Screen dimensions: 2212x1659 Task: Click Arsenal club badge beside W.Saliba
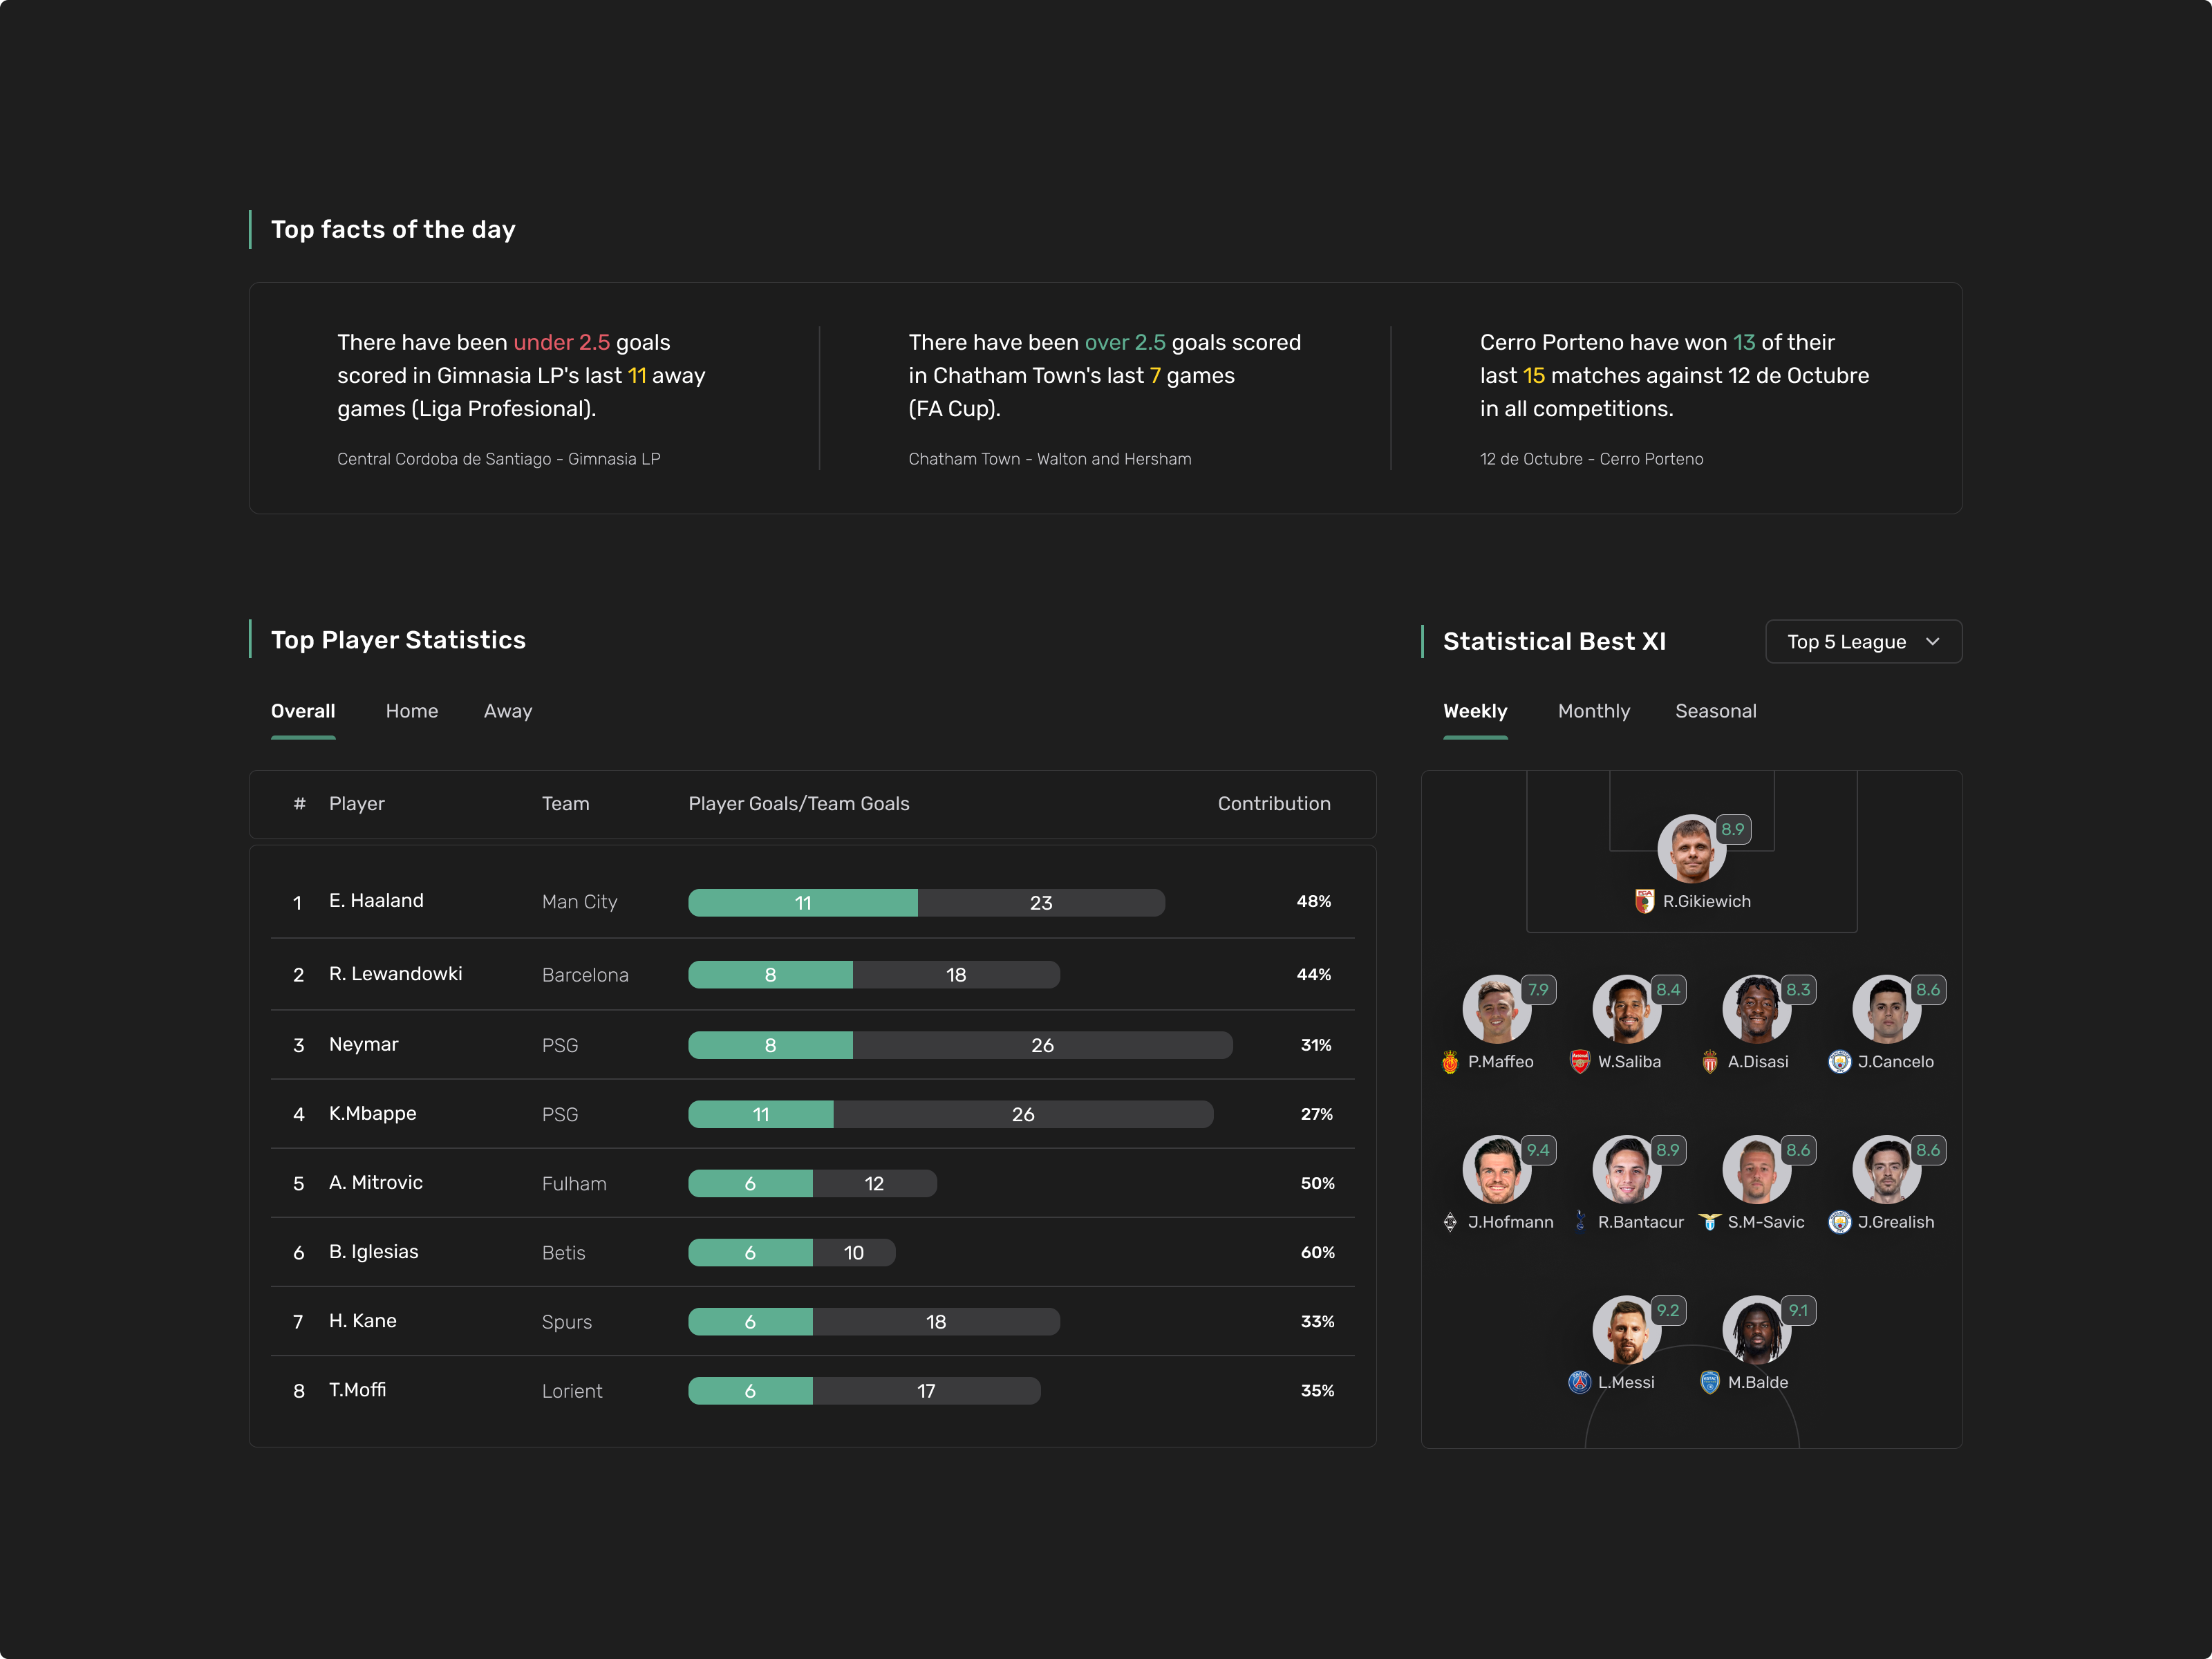pyautogui.click(x=1579, y=1061)
